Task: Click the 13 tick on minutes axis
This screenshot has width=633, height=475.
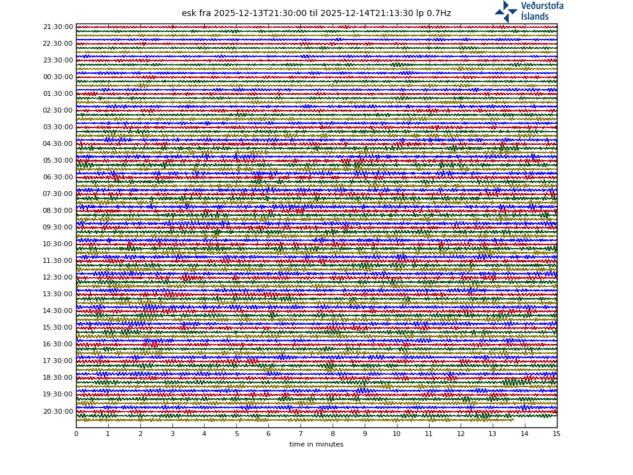Action: pos(493,434)
